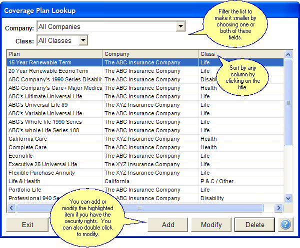Click XYZ company in Executive 25 row

[x=142, y=164]
